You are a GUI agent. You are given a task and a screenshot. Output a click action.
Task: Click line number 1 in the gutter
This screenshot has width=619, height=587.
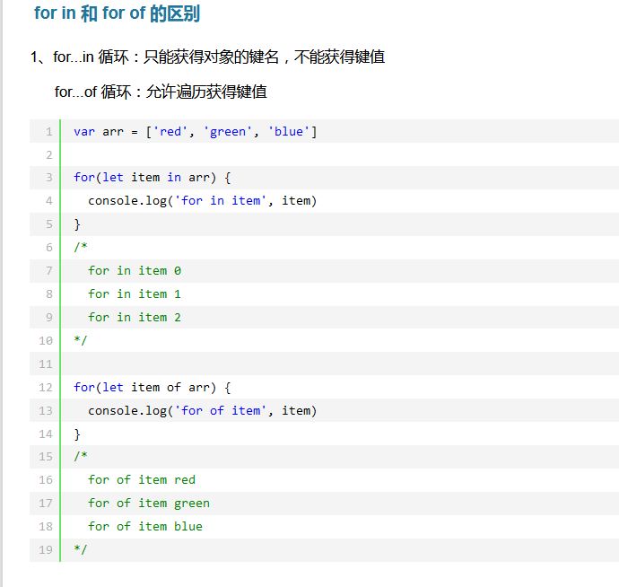point(49,132)
